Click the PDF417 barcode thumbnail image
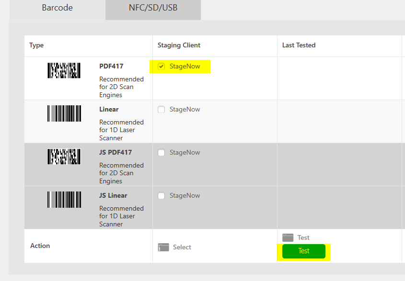Viewport: 405px width, 281px height. pos(64,70)
